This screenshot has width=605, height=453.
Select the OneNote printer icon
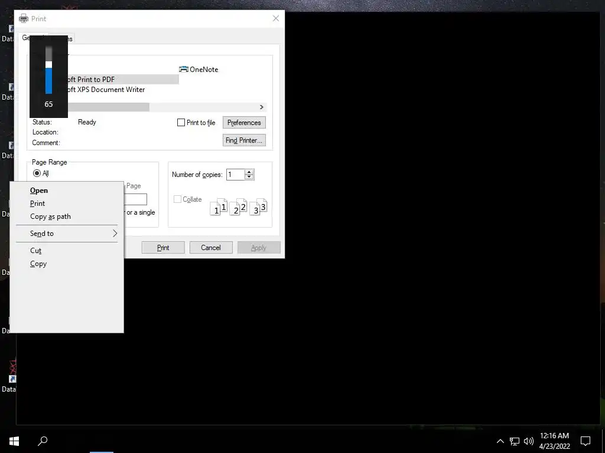coord(184,70)
